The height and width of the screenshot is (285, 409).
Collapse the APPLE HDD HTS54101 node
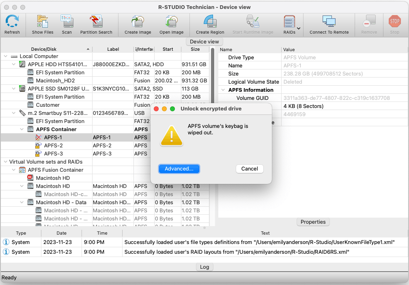coord(13,64)
